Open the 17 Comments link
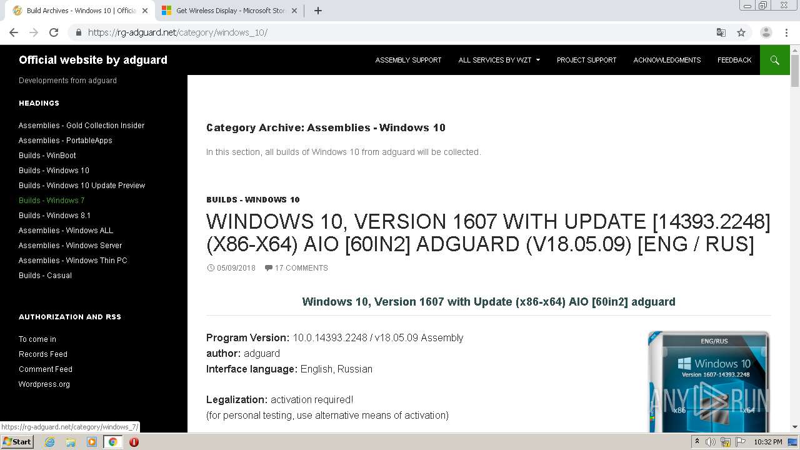 click(x=301, y=268)
